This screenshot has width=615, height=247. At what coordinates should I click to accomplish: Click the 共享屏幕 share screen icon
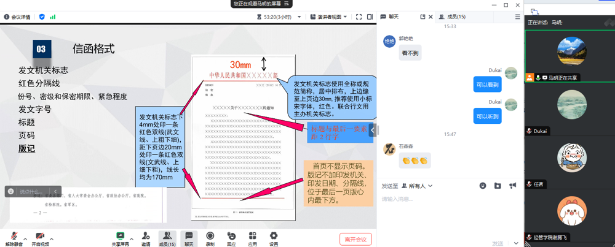pyautogui.click(x=120, y=237)
